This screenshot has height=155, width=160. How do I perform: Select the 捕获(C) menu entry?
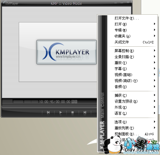132,95
